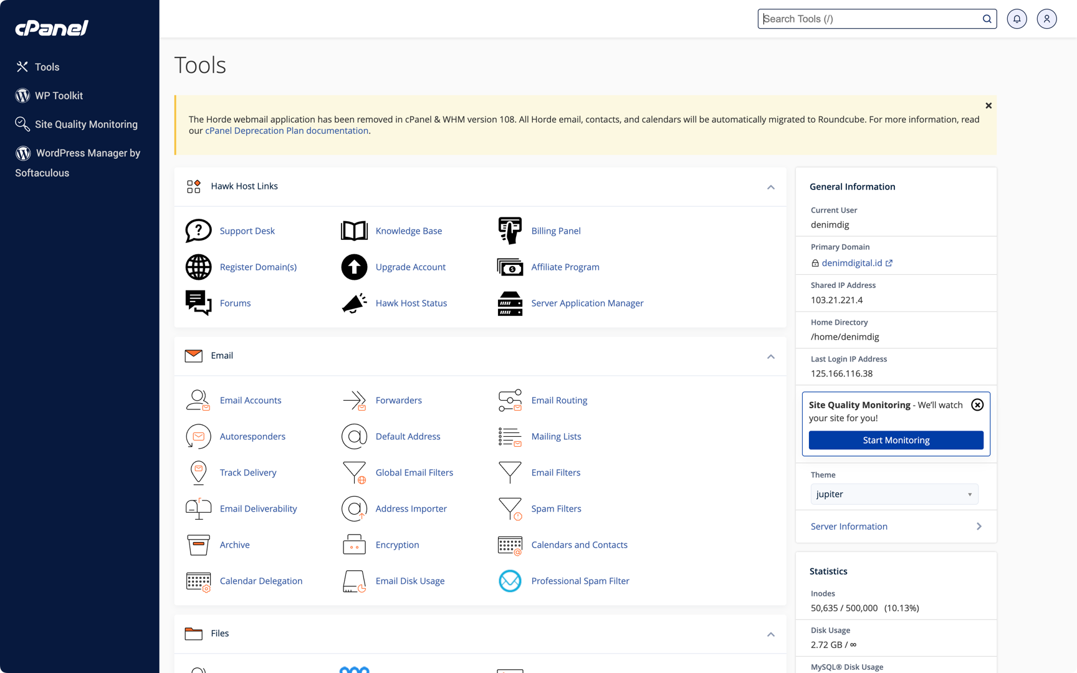Click the user account avatar icon
This screenshot has height=673, width=1077.
pyautogui.click(x=1046, y=19)
